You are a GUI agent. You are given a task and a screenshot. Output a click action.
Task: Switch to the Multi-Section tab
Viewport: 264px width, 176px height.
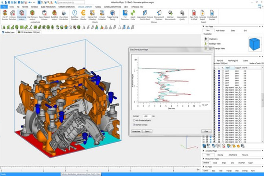point(220,30)
